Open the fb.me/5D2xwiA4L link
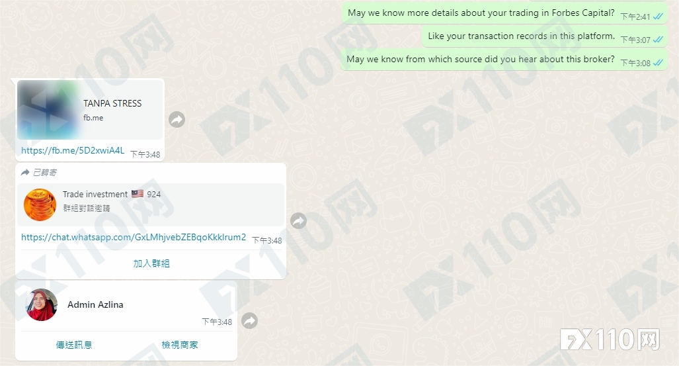Viewport: 679px width, 366px height. (x=73, y=150)
